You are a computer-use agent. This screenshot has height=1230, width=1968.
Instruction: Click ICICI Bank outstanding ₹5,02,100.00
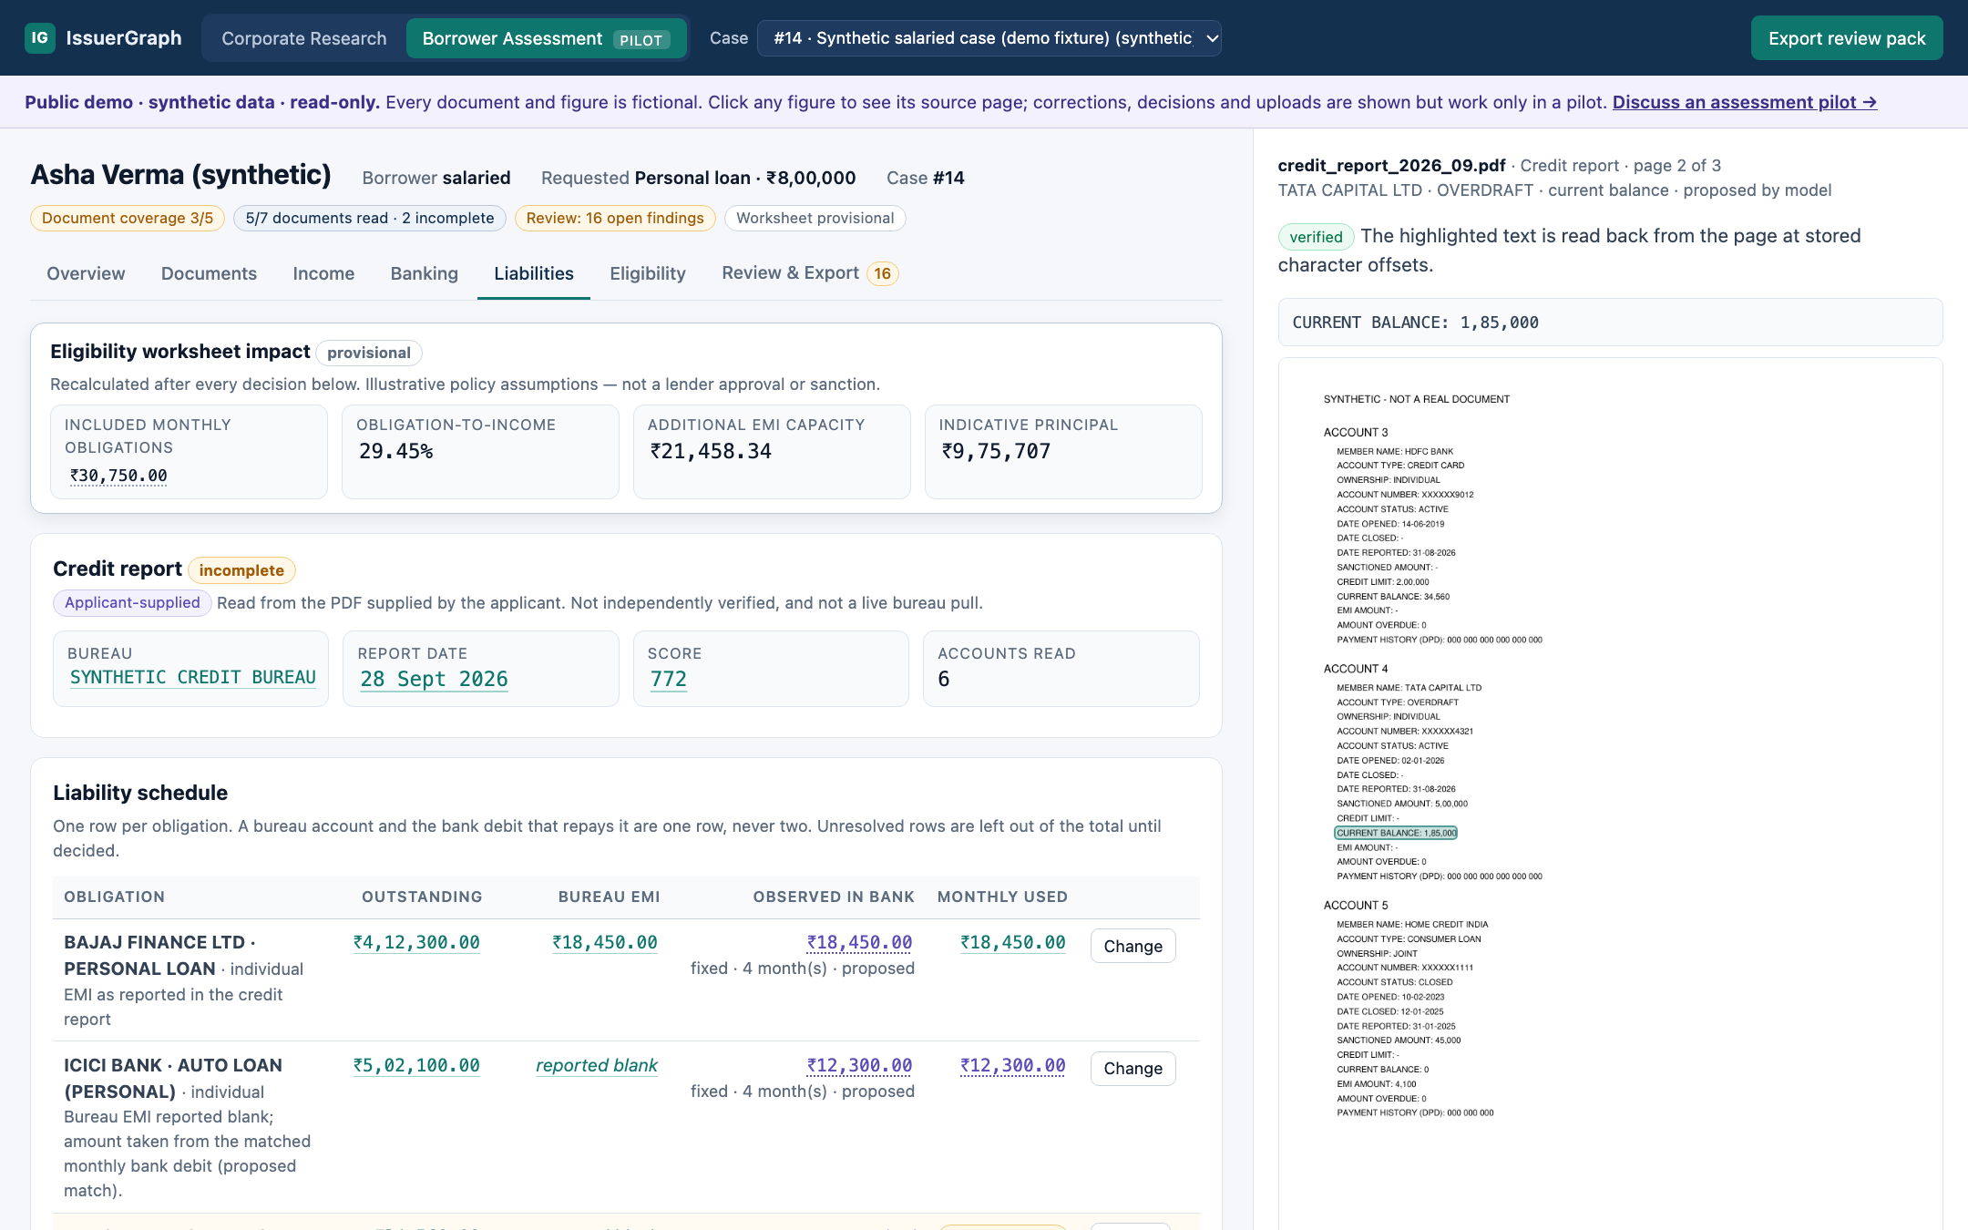tap(416, 1065)
